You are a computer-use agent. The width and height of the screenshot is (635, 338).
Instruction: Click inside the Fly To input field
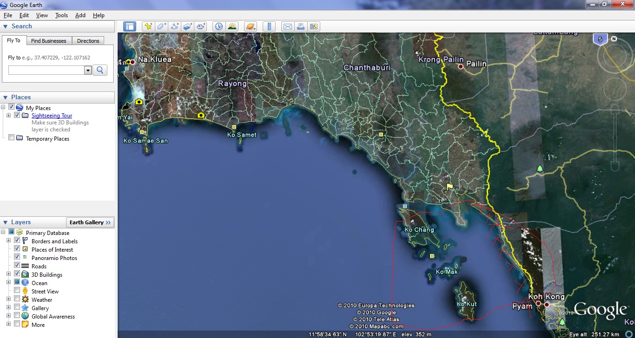click(x=46, y=70)
